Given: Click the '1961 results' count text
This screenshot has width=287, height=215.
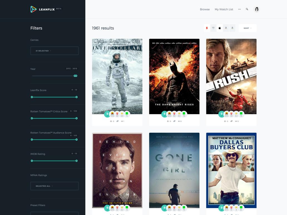Looking at the screenshot, I should [103, 28].
